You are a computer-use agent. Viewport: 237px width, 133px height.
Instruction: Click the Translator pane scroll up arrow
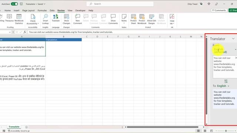[207, 37]
